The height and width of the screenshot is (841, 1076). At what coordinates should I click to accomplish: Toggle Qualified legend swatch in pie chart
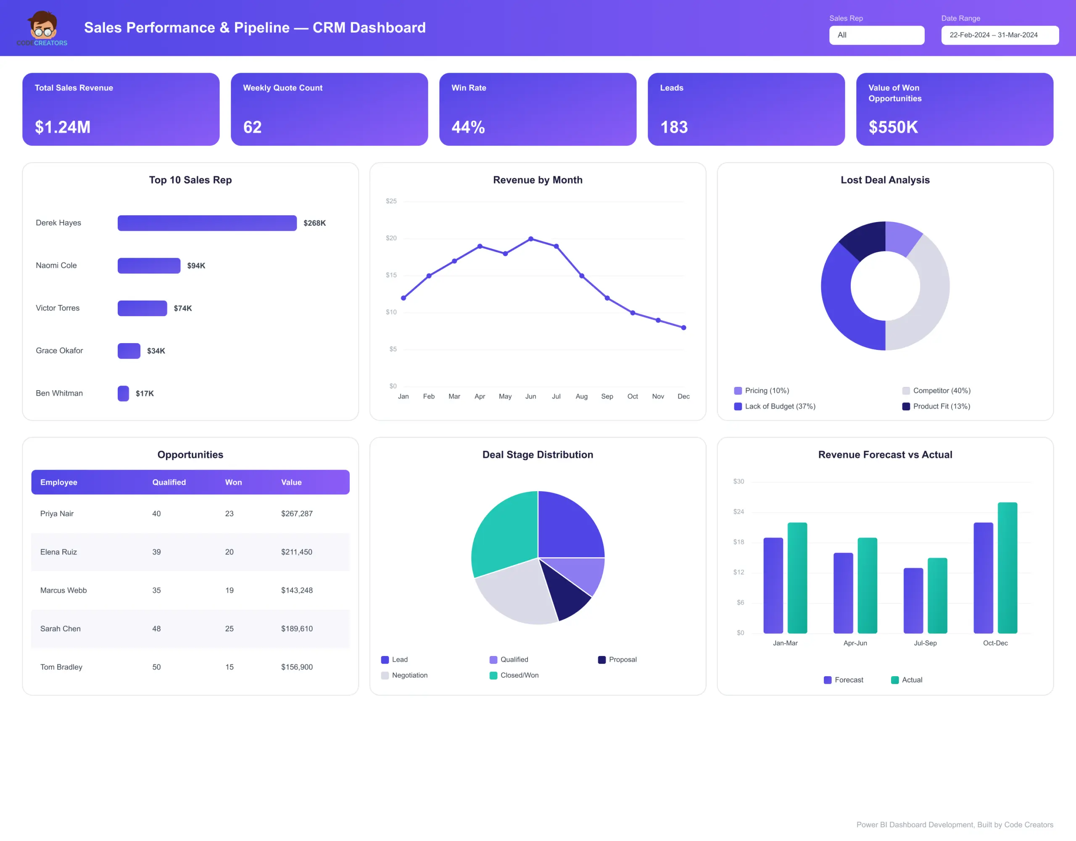[x=493, y=660]
